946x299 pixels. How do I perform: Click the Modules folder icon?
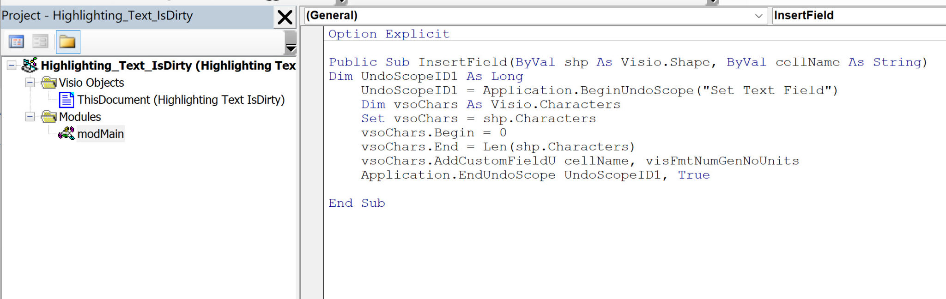tap(49, 117)
